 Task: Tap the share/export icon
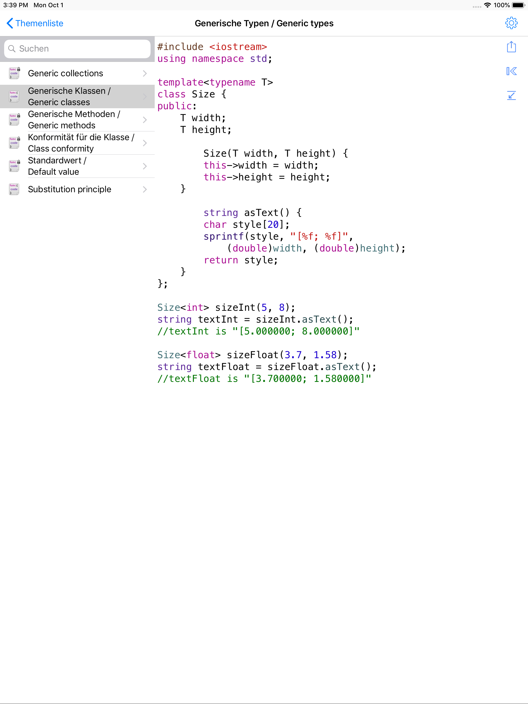pyautogui.click(x=511, y=47)
